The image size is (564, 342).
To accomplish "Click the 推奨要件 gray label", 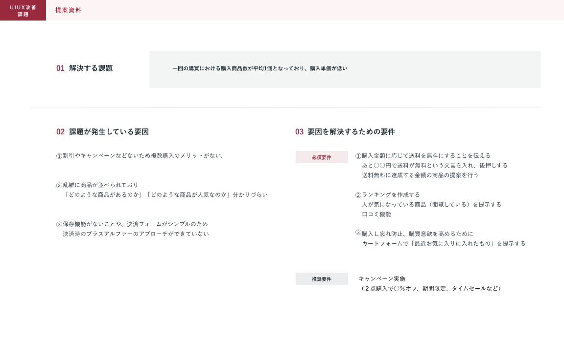I will point(322,279).
